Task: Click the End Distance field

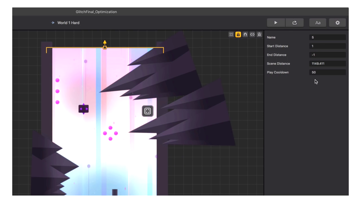Action: 327,55
